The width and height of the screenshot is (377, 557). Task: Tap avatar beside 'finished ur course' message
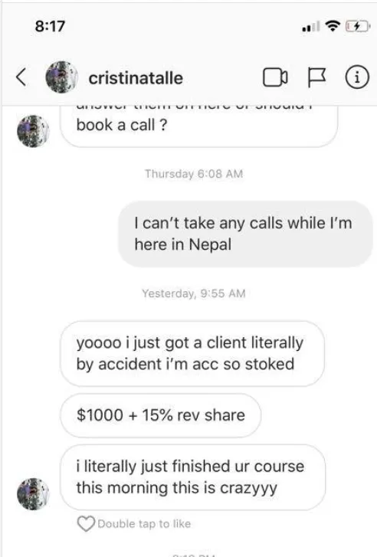[x=33, y=494]
